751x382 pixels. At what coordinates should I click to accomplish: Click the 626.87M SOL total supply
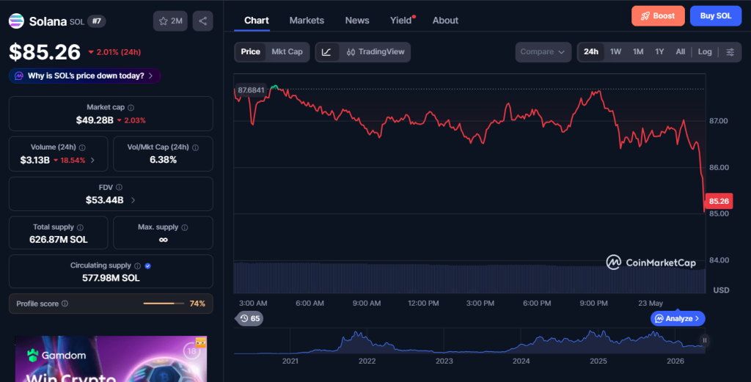click(x=59, y=240)
